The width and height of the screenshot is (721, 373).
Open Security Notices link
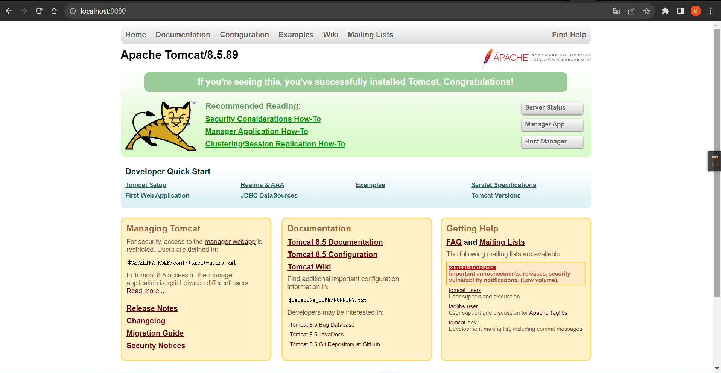coord(156,346)
